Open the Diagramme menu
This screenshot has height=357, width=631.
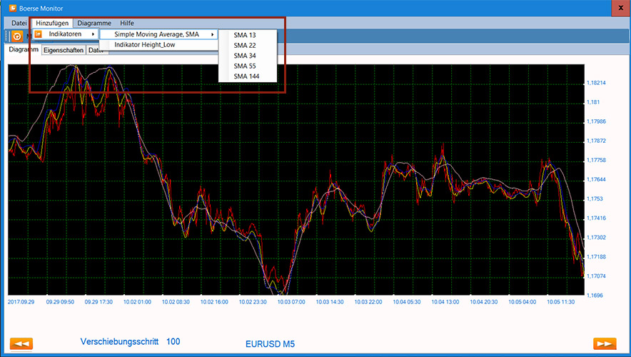click(94, 23)
